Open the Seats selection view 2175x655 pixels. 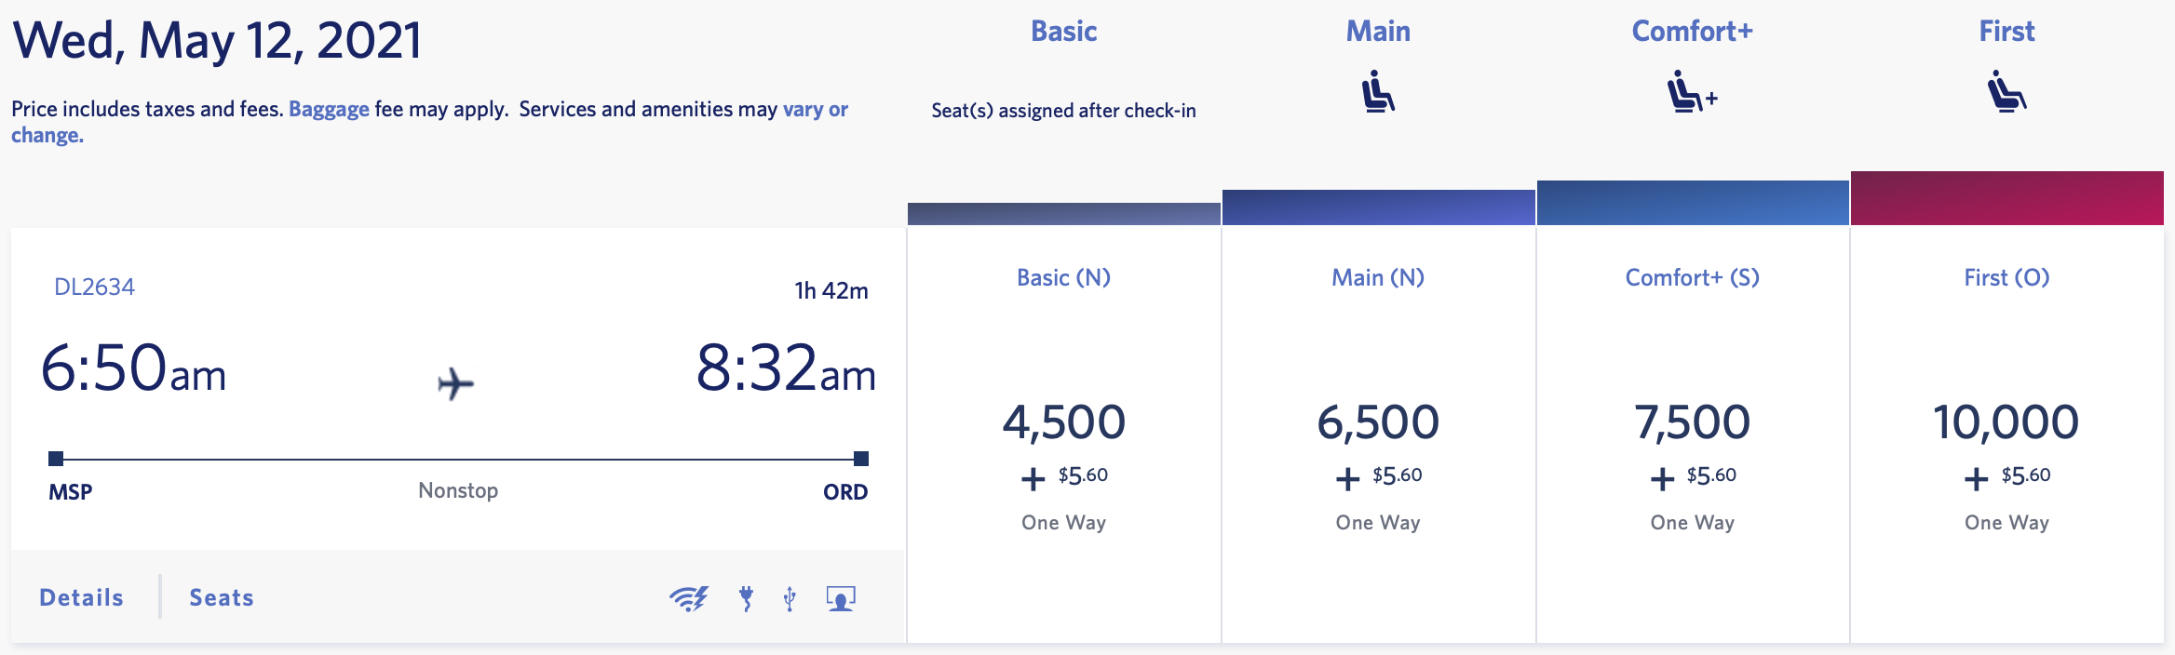pyautogui.click(x=221, y=597)
